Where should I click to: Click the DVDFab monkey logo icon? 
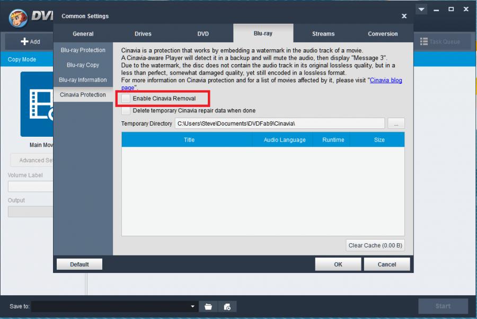tap(18, 17)
